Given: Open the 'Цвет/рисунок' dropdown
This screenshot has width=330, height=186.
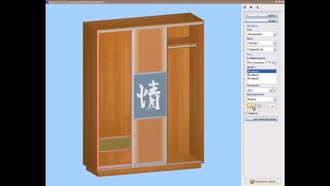Looking at the screenshot, I should click(x=275, y=99).
